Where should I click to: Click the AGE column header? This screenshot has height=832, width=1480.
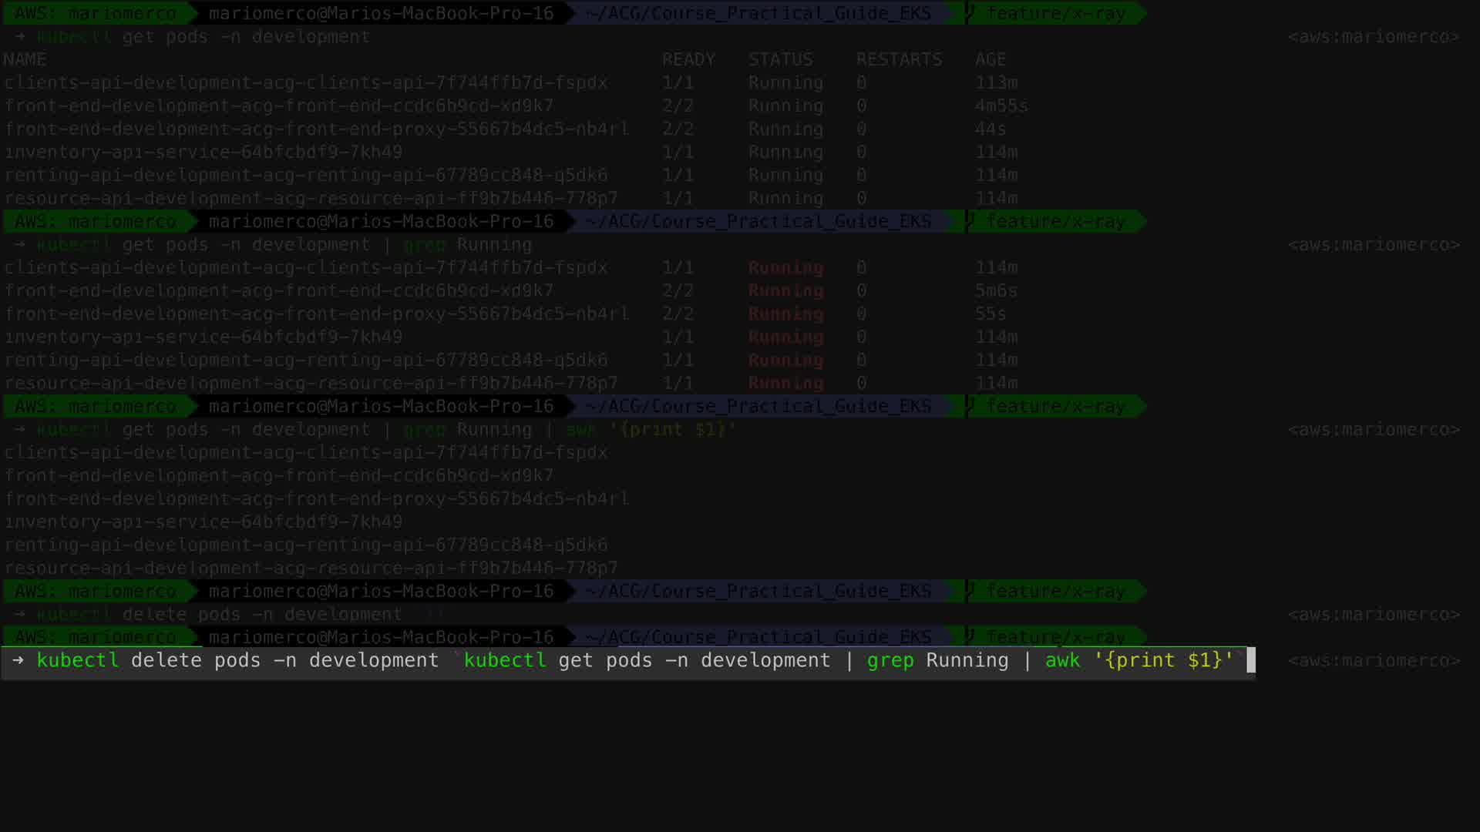990,60
